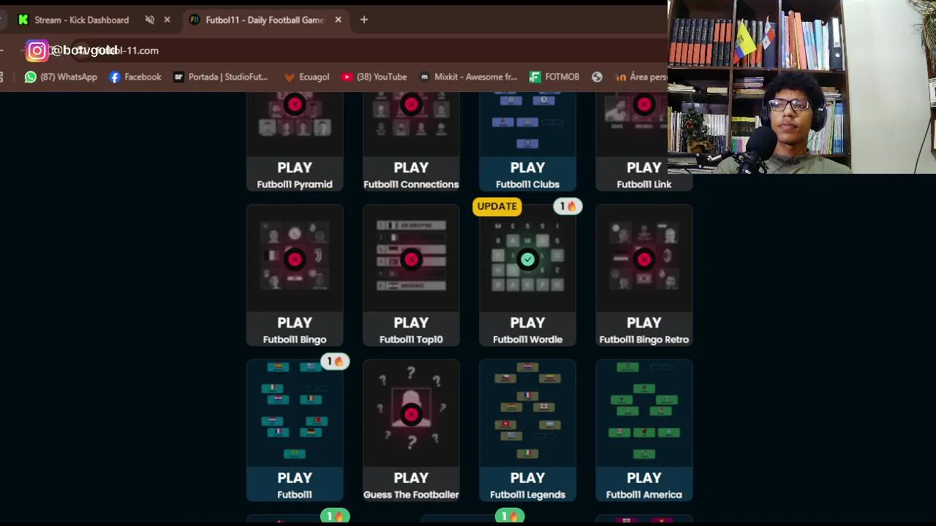Click red X icon on Connections thumbnail
Viewport: 936px width, 526px height.
[411, 104]
